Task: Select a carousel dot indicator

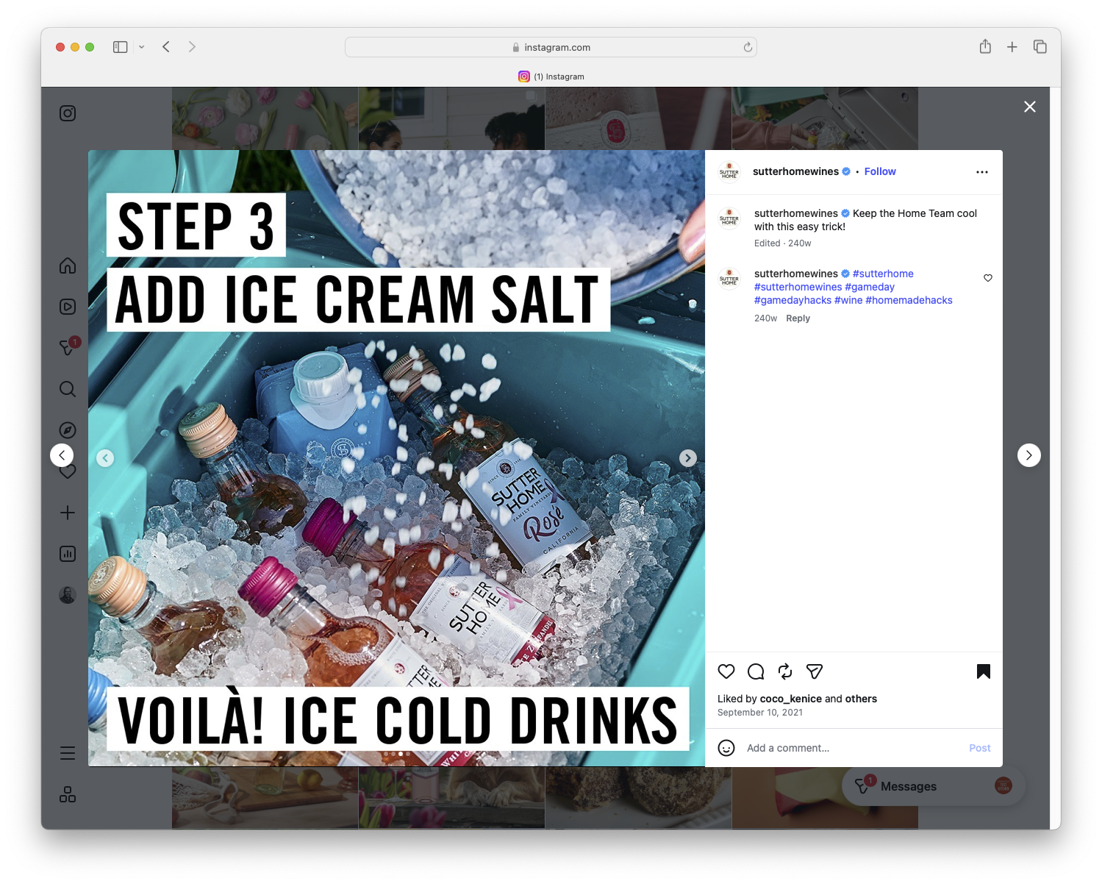Action: click(x=400, y=754)
